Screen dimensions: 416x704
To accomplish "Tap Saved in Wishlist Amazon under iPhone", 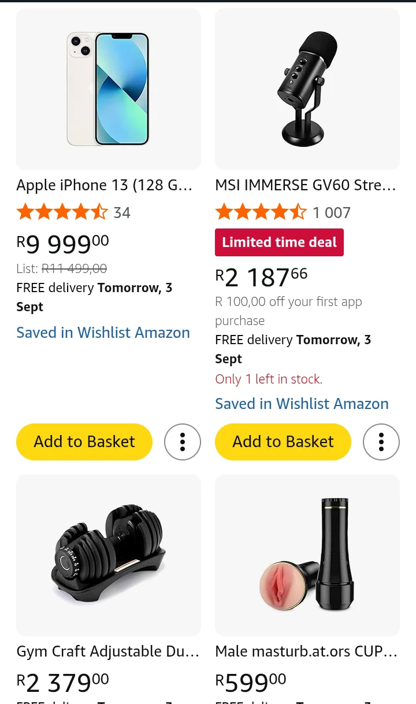I will tap(103, 333).
